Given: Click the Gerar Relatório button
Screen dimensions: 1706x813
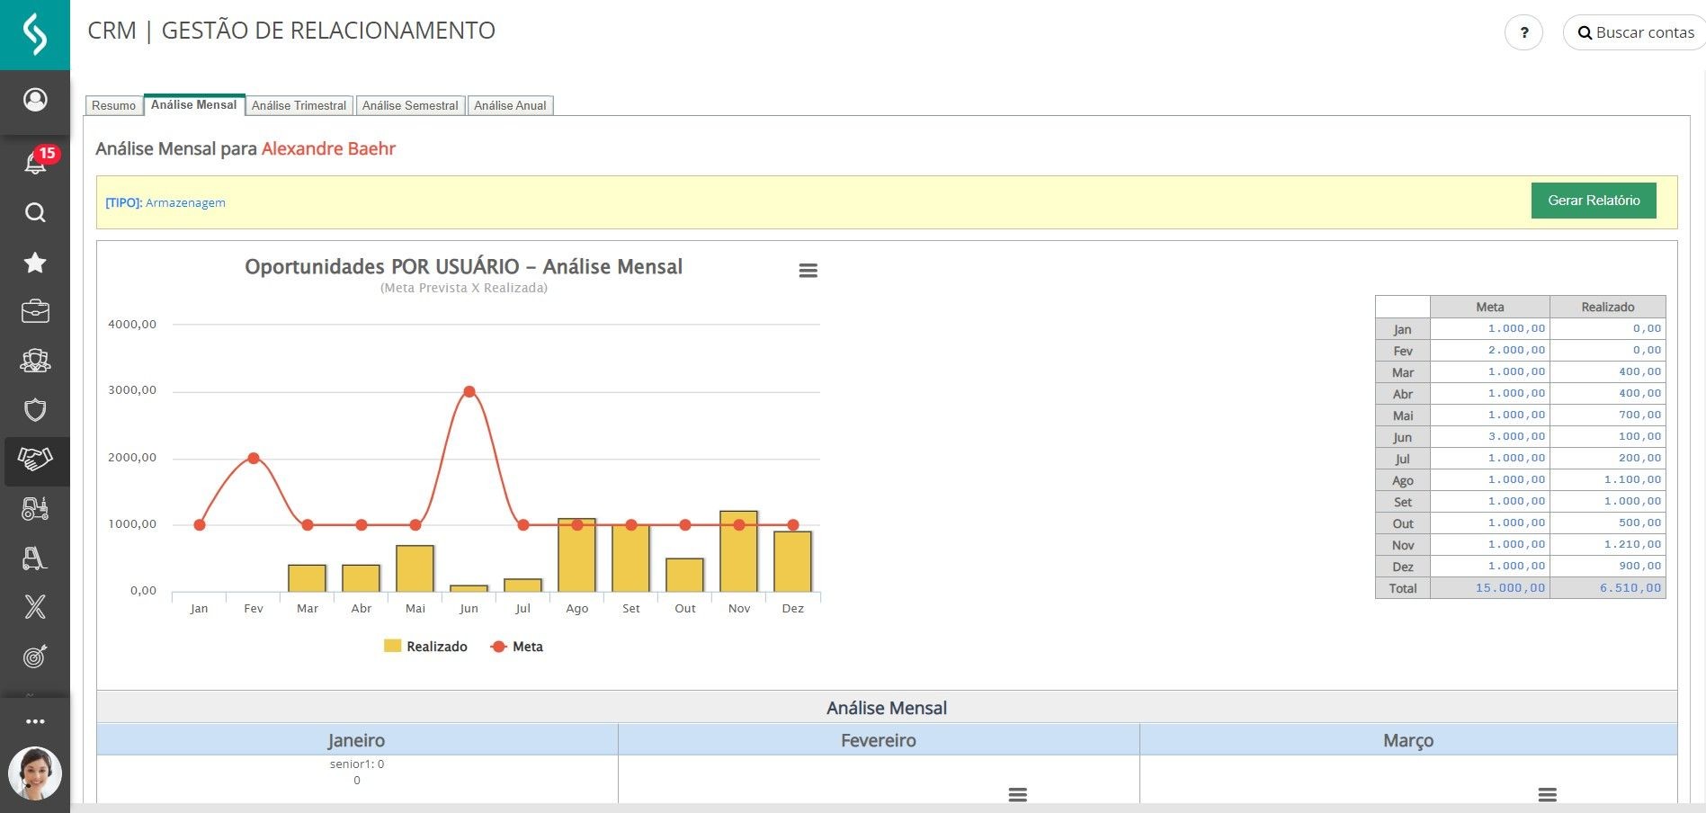Looking at the screenshot, I should (1593, 201).
